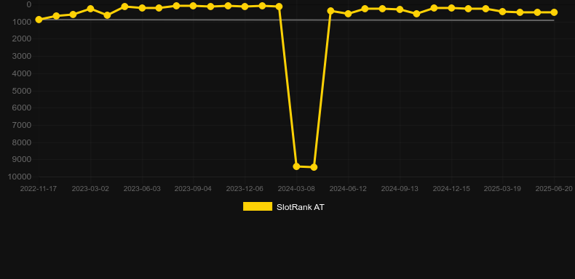Select the data point above 2023-12-06
The image size is (575, 279).
pyautogui.click(x=245, y=7)
